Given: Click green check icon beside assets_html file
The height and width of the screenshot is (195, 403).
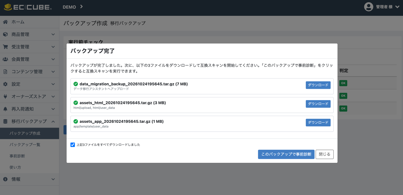Looking at the screenshot, I should point(76,103).
